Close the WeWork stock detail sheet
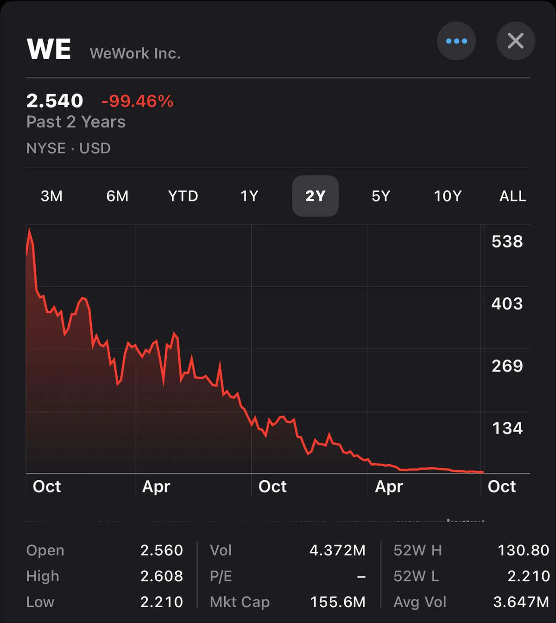 click(x=515, y=41)
